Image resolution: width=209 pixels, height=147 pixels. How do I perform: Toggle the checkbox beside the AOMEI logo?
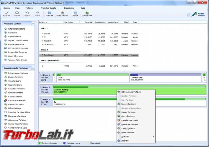[x=189, y=15]
